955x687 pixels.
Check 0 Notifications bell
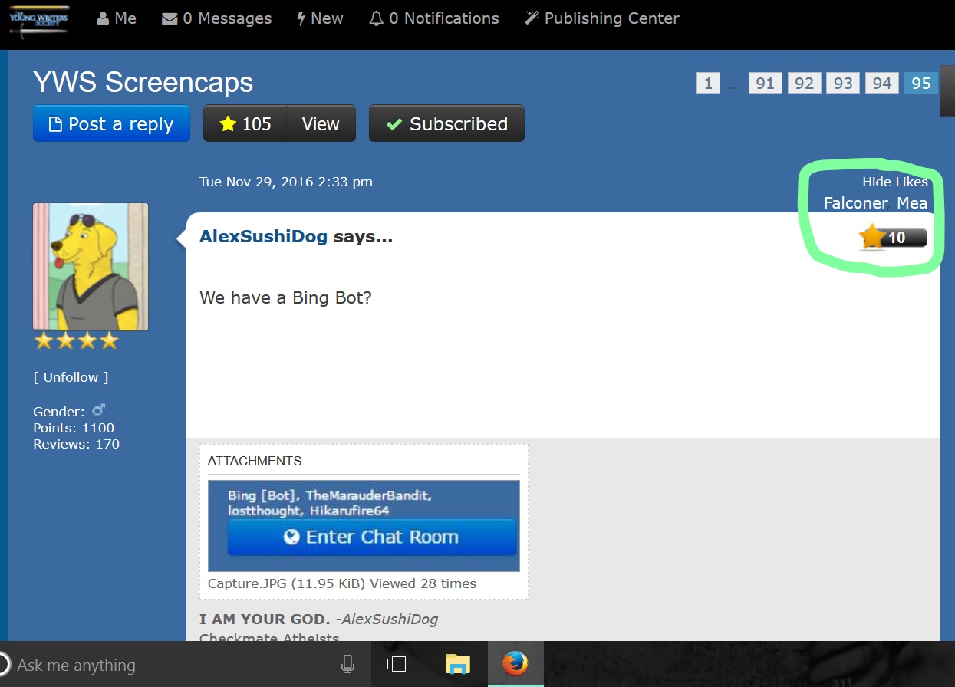pos(433,18)
